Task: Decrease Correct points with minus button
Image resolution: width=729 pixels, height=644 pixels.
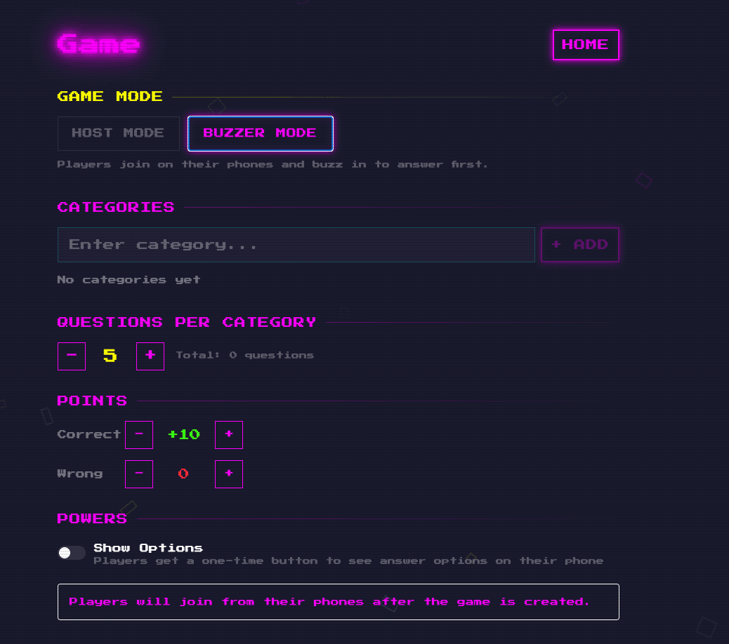Action: coord(139,435)
